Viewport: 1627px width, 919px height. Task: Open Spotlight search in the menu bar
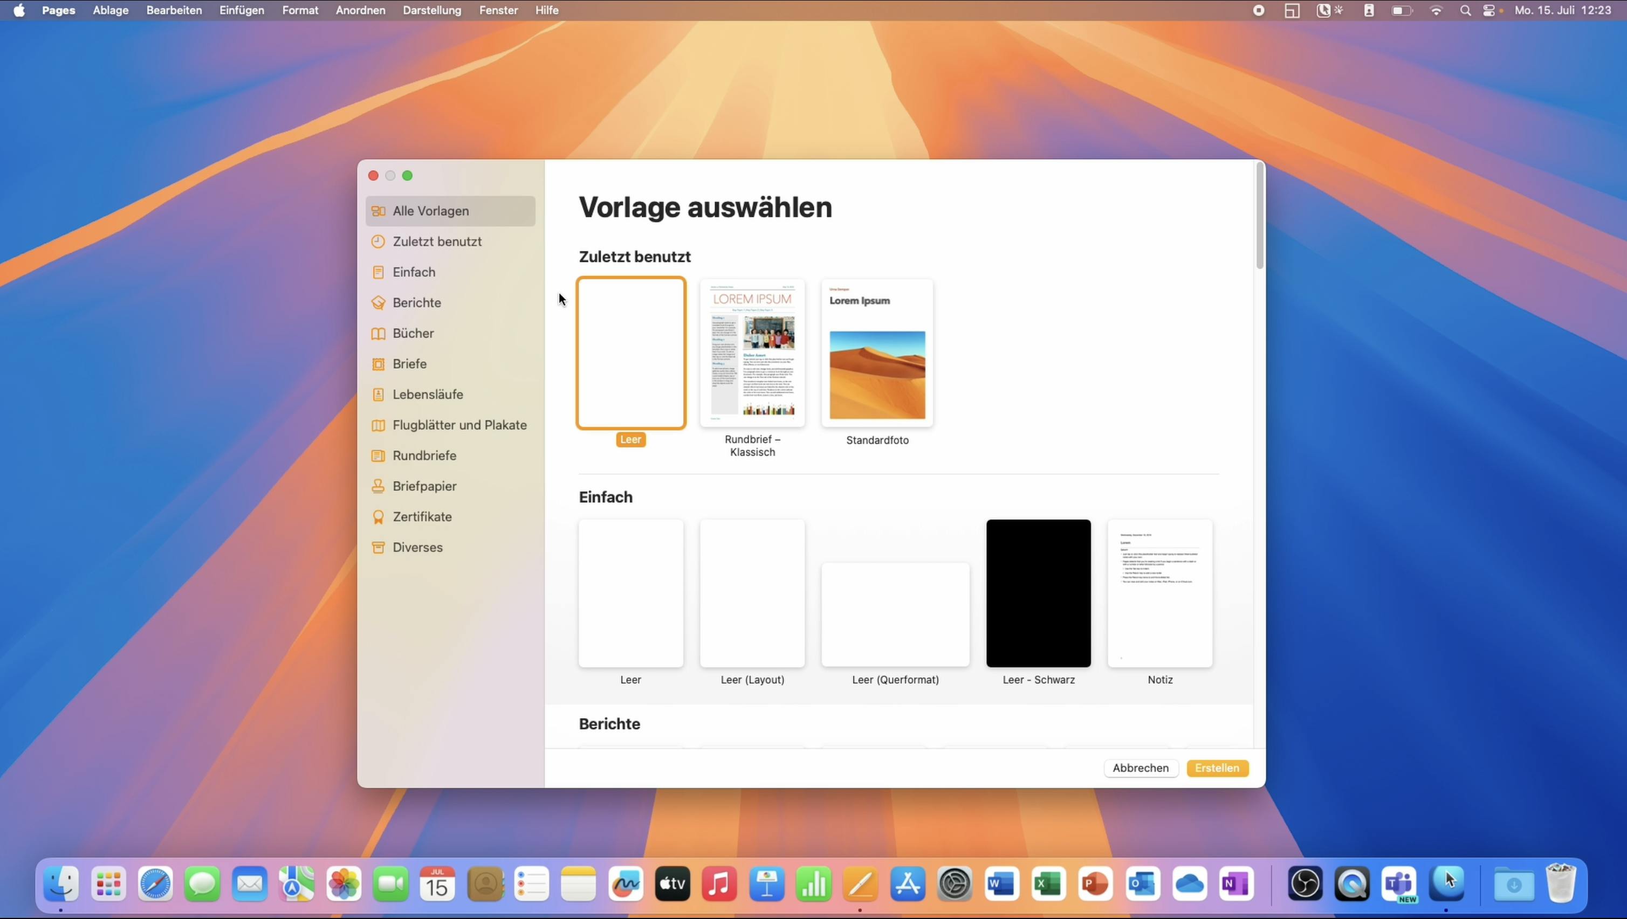(x=1466, y=10)
